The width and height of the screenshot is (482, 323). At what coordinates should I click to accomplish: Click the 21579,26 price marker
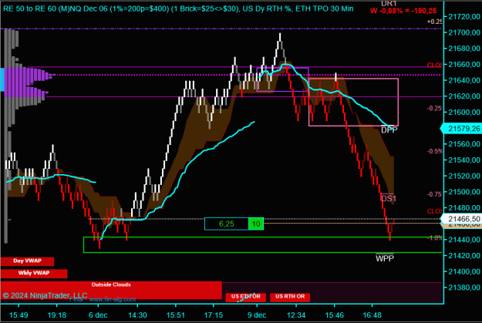(462, 129)
